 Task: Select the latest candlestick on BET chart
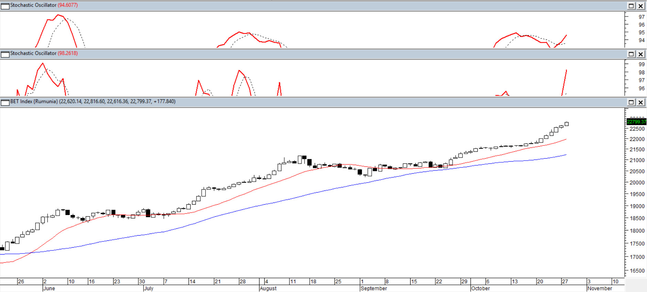(x=566, y=124)
